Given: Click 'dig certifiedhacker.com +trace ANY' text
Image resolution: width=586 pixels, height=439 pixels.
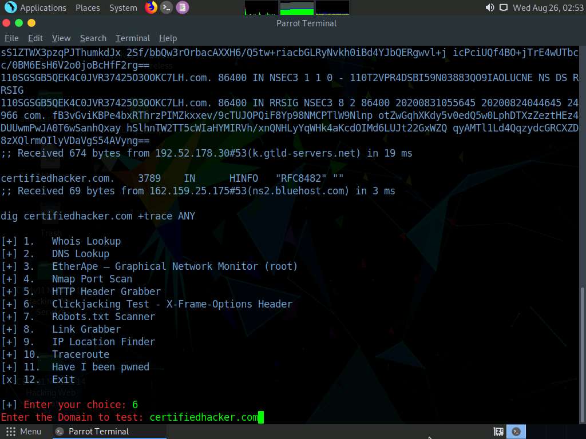Looking at the screenshot, I should coord(98,216).
